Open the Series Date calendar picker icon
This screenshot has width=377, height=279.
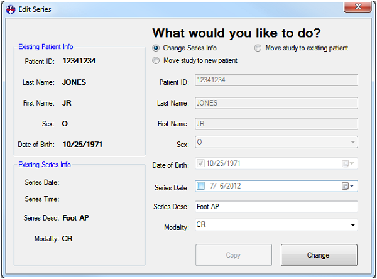tap(348, 186)
